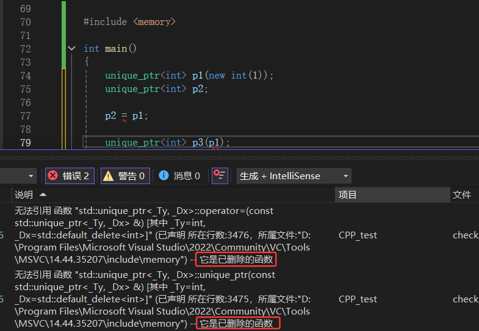The image size is (479, 331).
Task: Click the unique_ptr<int> p2; declaration
Action: click(156, 89)
